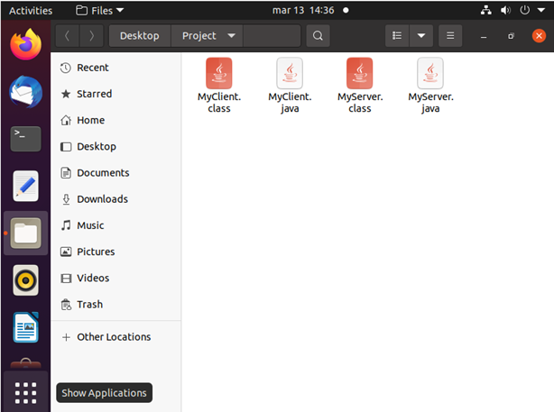Viewport: 554px width, 412px height.
Task: Click the volume speaker icon
Action: pyautogui.click(x=505, y=10)
